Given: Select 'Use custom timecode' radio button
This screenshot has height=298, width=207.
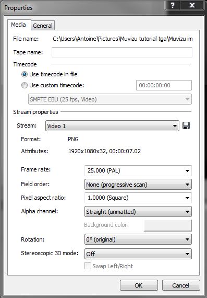Looking at the screenshot, I should 25,85.
